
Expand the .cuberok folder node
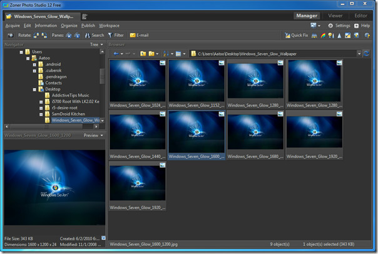[x=34, y=71]
